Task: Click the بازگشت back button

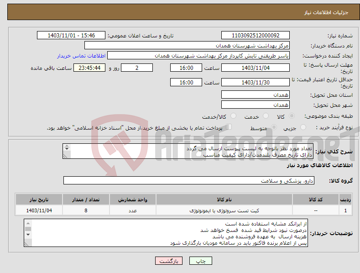Action: 169,261
